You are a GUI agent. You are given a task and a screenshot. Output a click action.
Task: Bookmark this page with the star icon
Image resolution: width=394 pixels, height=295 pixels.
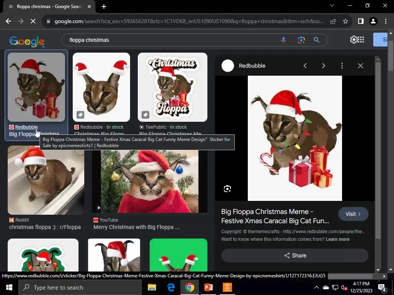(346, 22)
